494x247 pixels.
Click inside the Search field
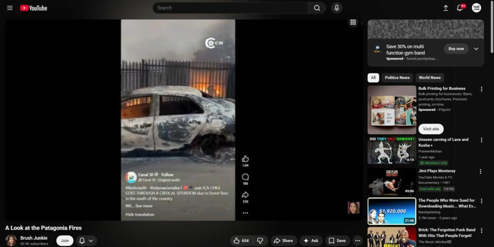coord(232,8)
